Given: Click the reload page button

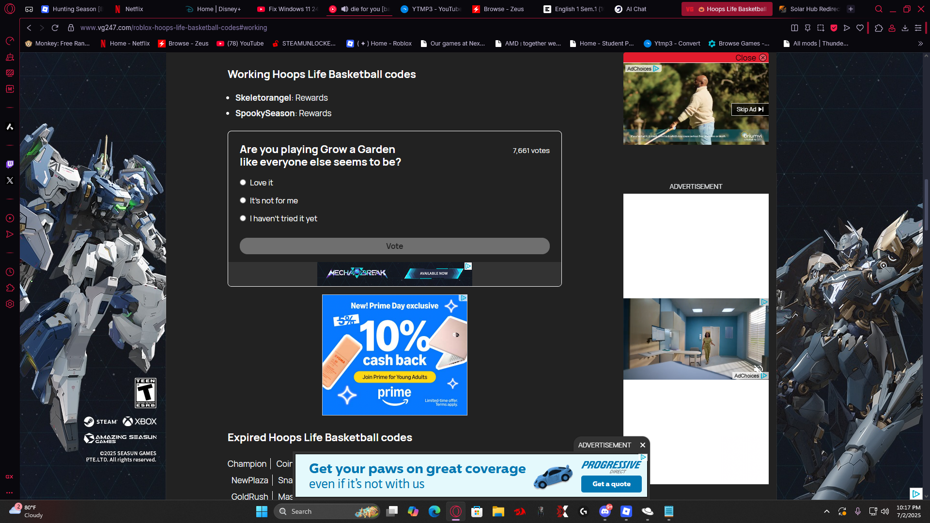Looking at the screenshot, I should click(55, 28).
